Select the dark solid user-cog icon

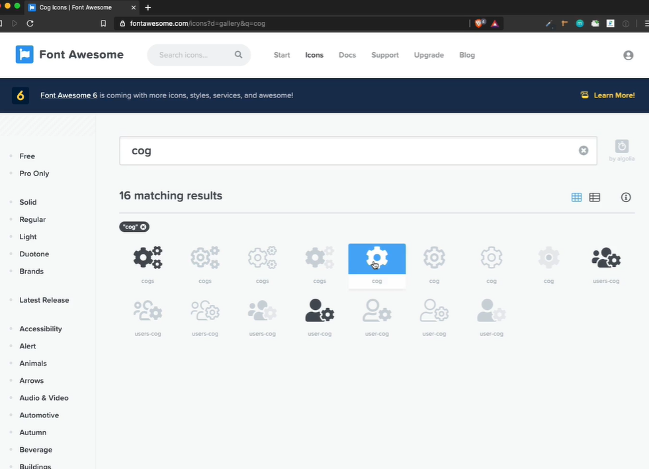tap(320, 310)
